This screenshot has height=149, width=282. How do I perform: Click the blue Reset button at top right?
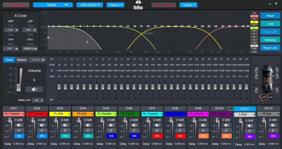click(x=270, y=16)
